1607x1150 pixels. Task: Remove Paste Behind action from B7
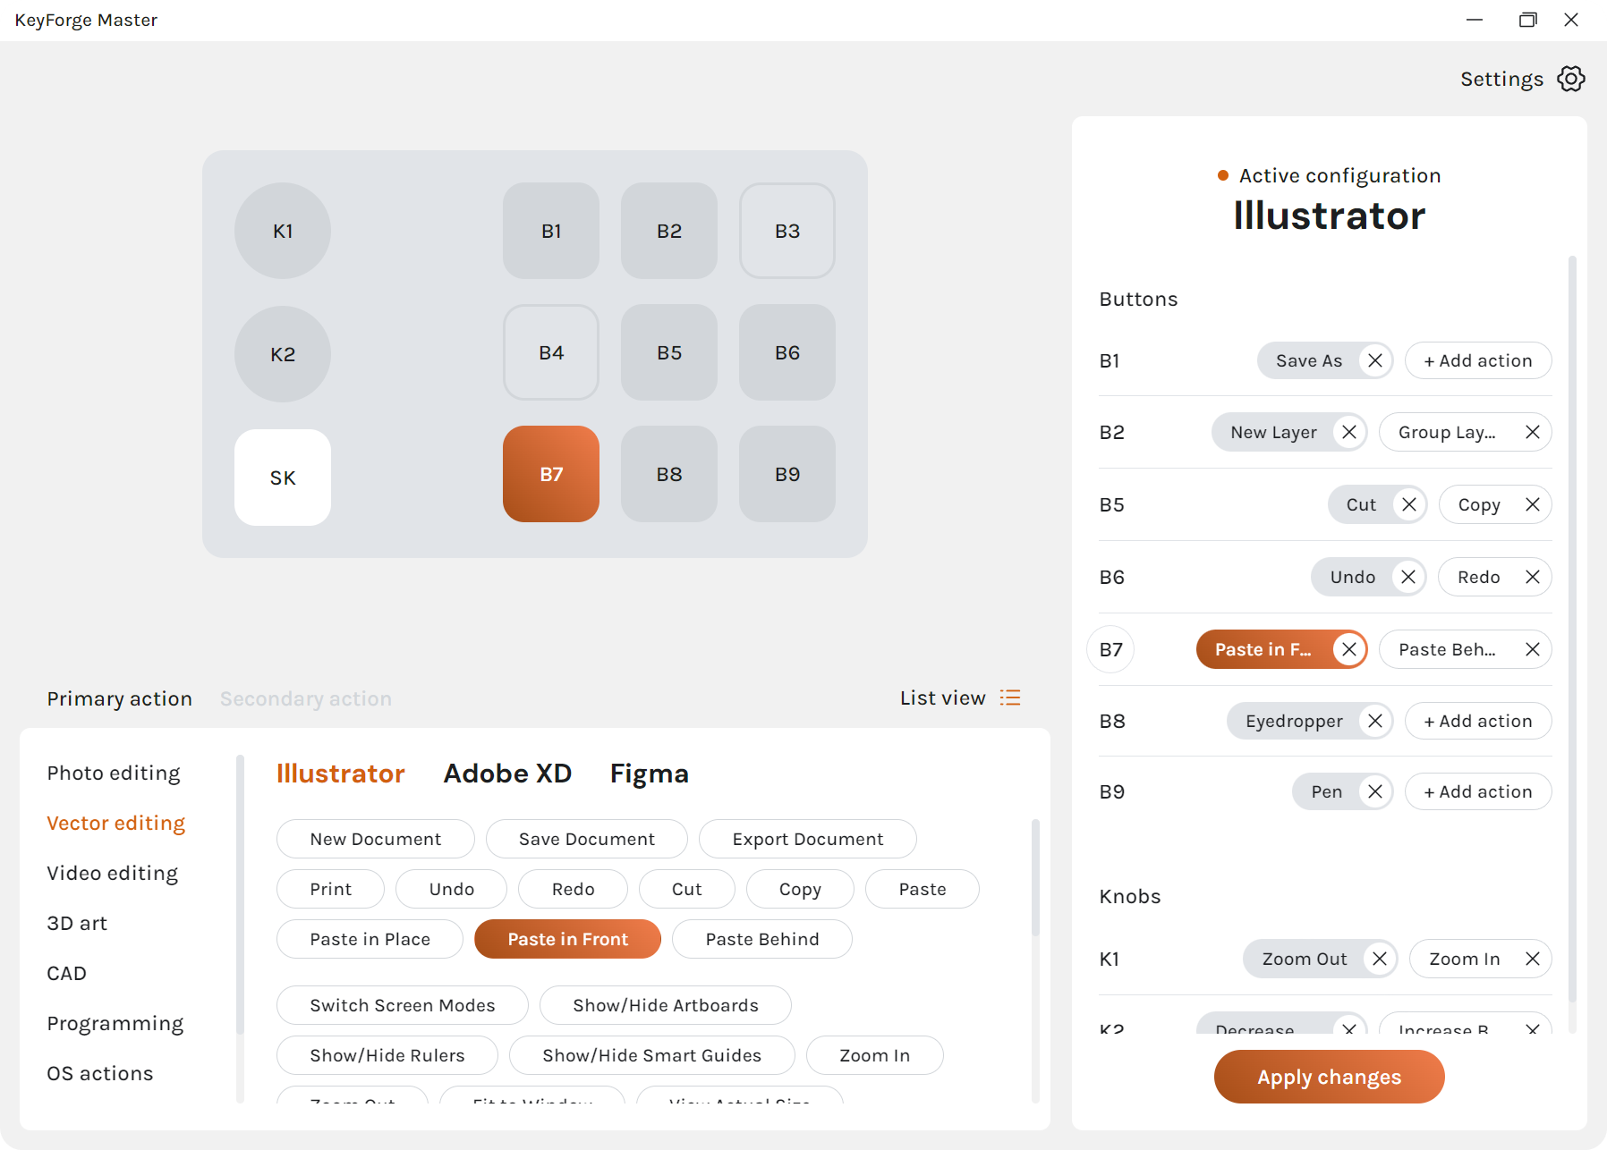(1533, 649)
